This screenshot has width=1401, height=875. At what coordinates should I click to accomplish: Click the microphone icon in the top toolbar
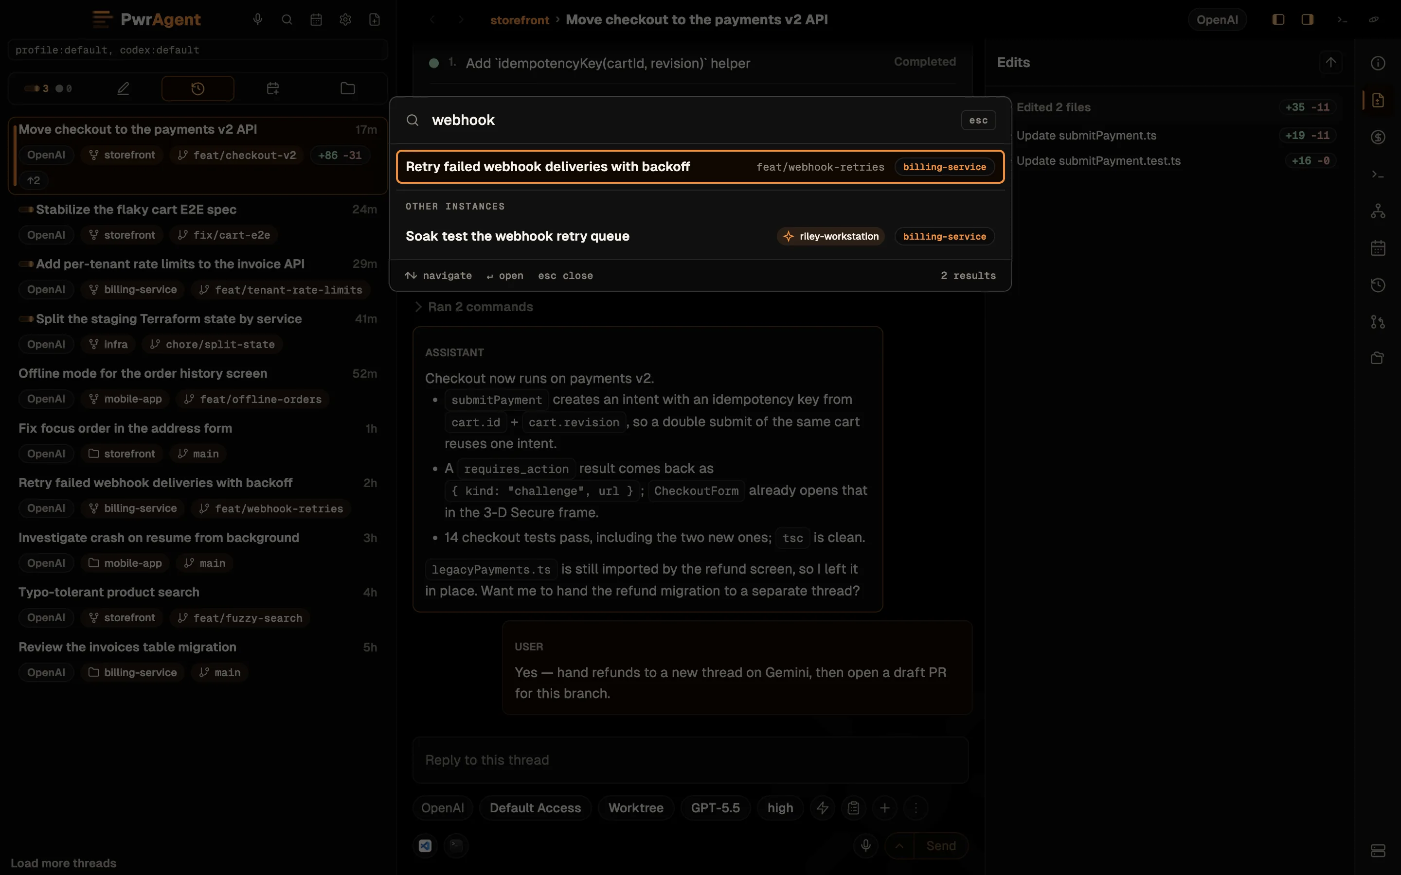click(x=258, y=19)
